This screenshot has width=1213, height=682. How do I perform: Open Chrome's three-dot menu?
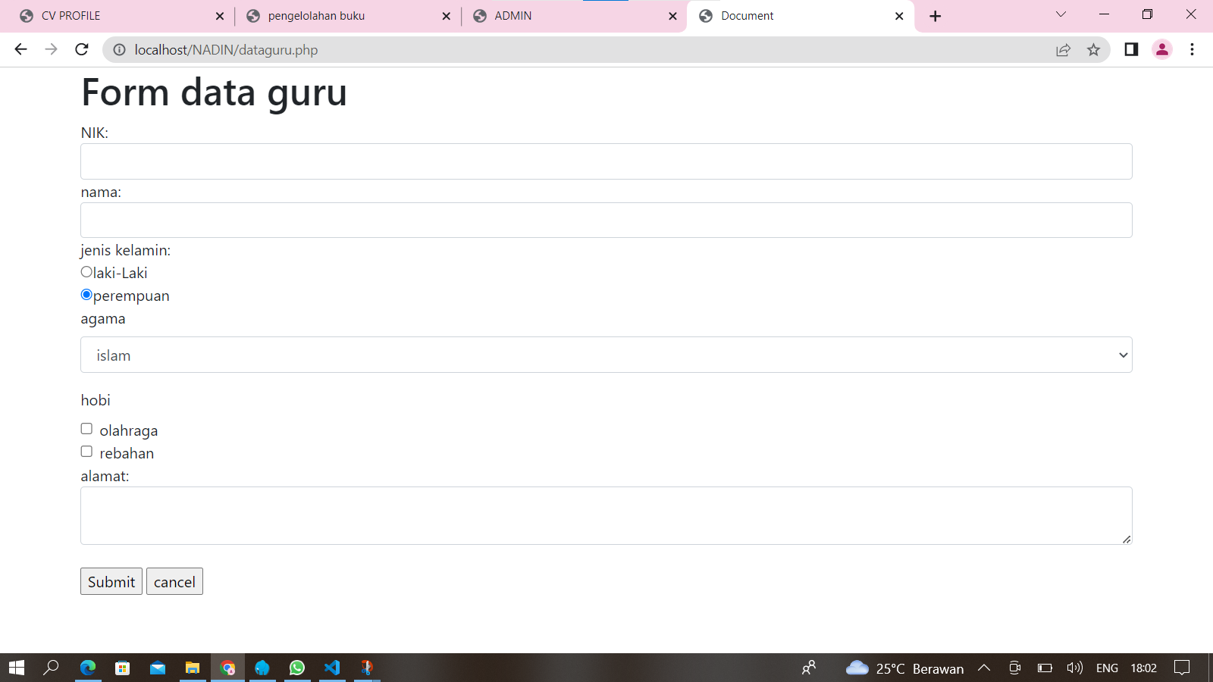click(1192, 49)
